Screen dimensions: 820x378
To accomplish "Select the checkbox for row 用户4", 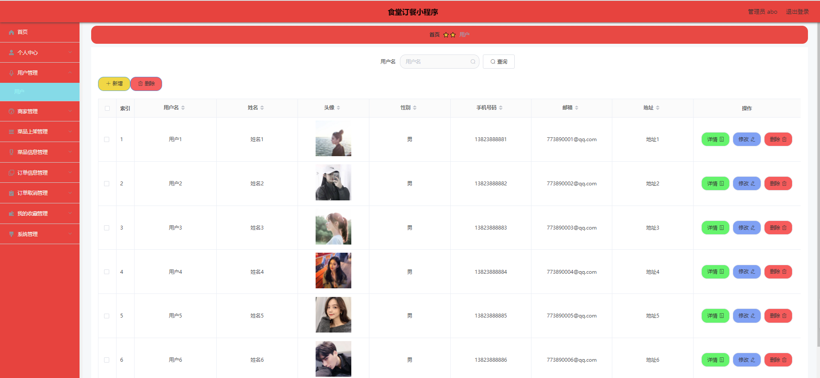I will 107,272.
